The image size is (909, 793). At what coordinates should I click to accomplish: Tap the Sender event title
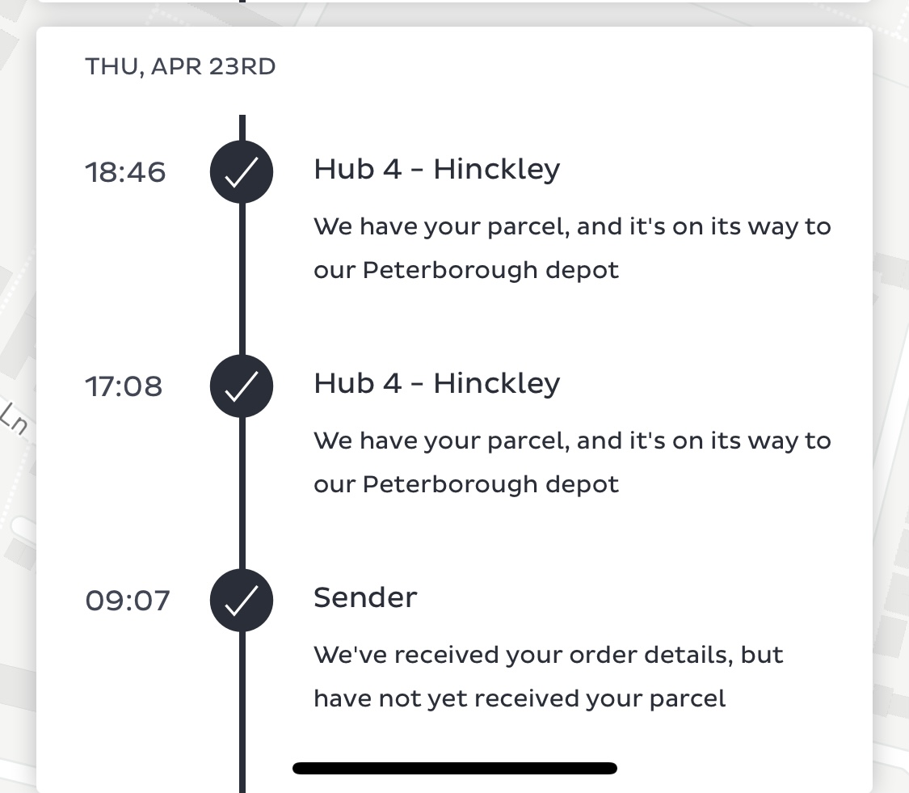[365, 597]
